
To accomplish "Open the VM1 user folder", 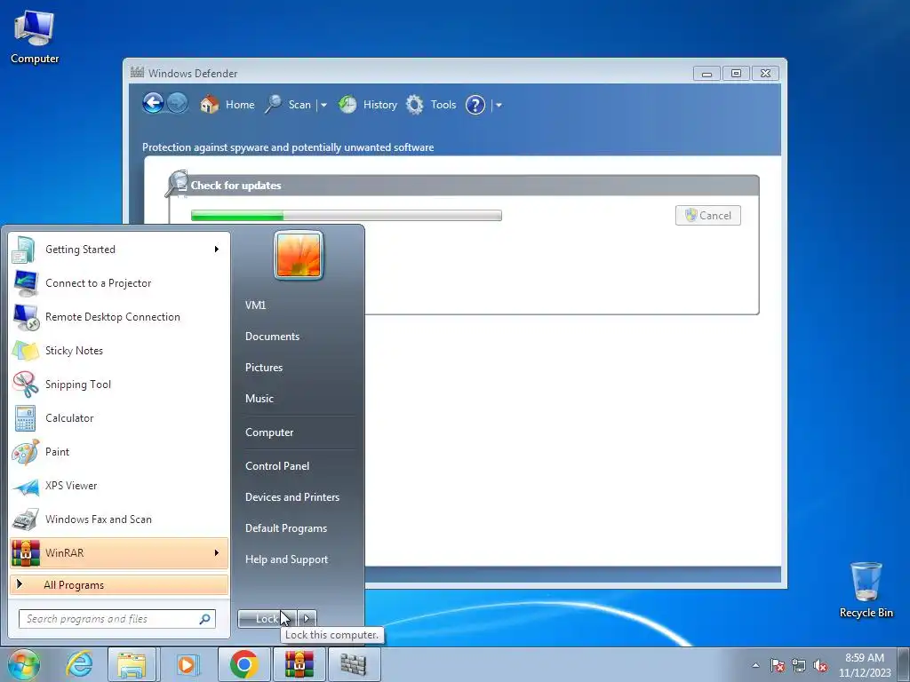I will tap(255, 305).
